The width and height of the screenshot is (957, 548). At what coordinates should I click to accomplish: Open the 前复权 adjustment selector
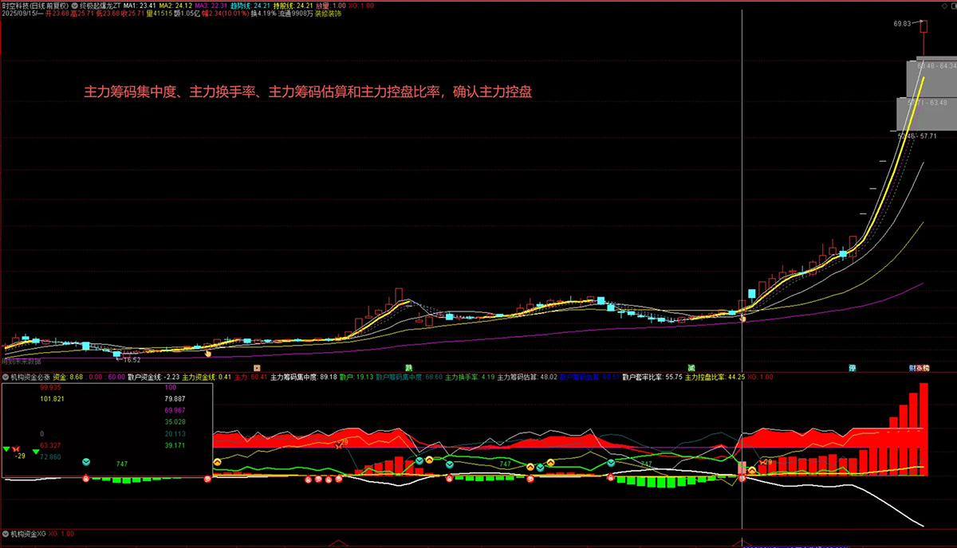coord(56,6)
